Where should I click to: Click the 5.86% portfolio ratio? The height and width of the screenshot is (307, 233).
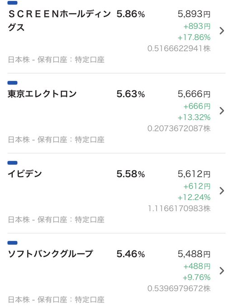click(x=131, y=14)
